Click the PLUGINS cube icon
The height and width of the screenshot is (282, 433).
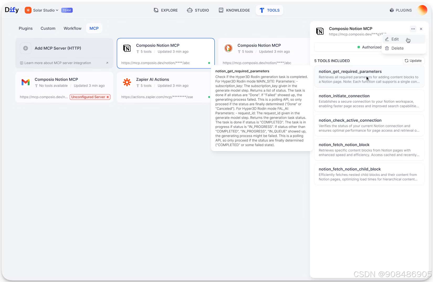[x=392, y=10]
